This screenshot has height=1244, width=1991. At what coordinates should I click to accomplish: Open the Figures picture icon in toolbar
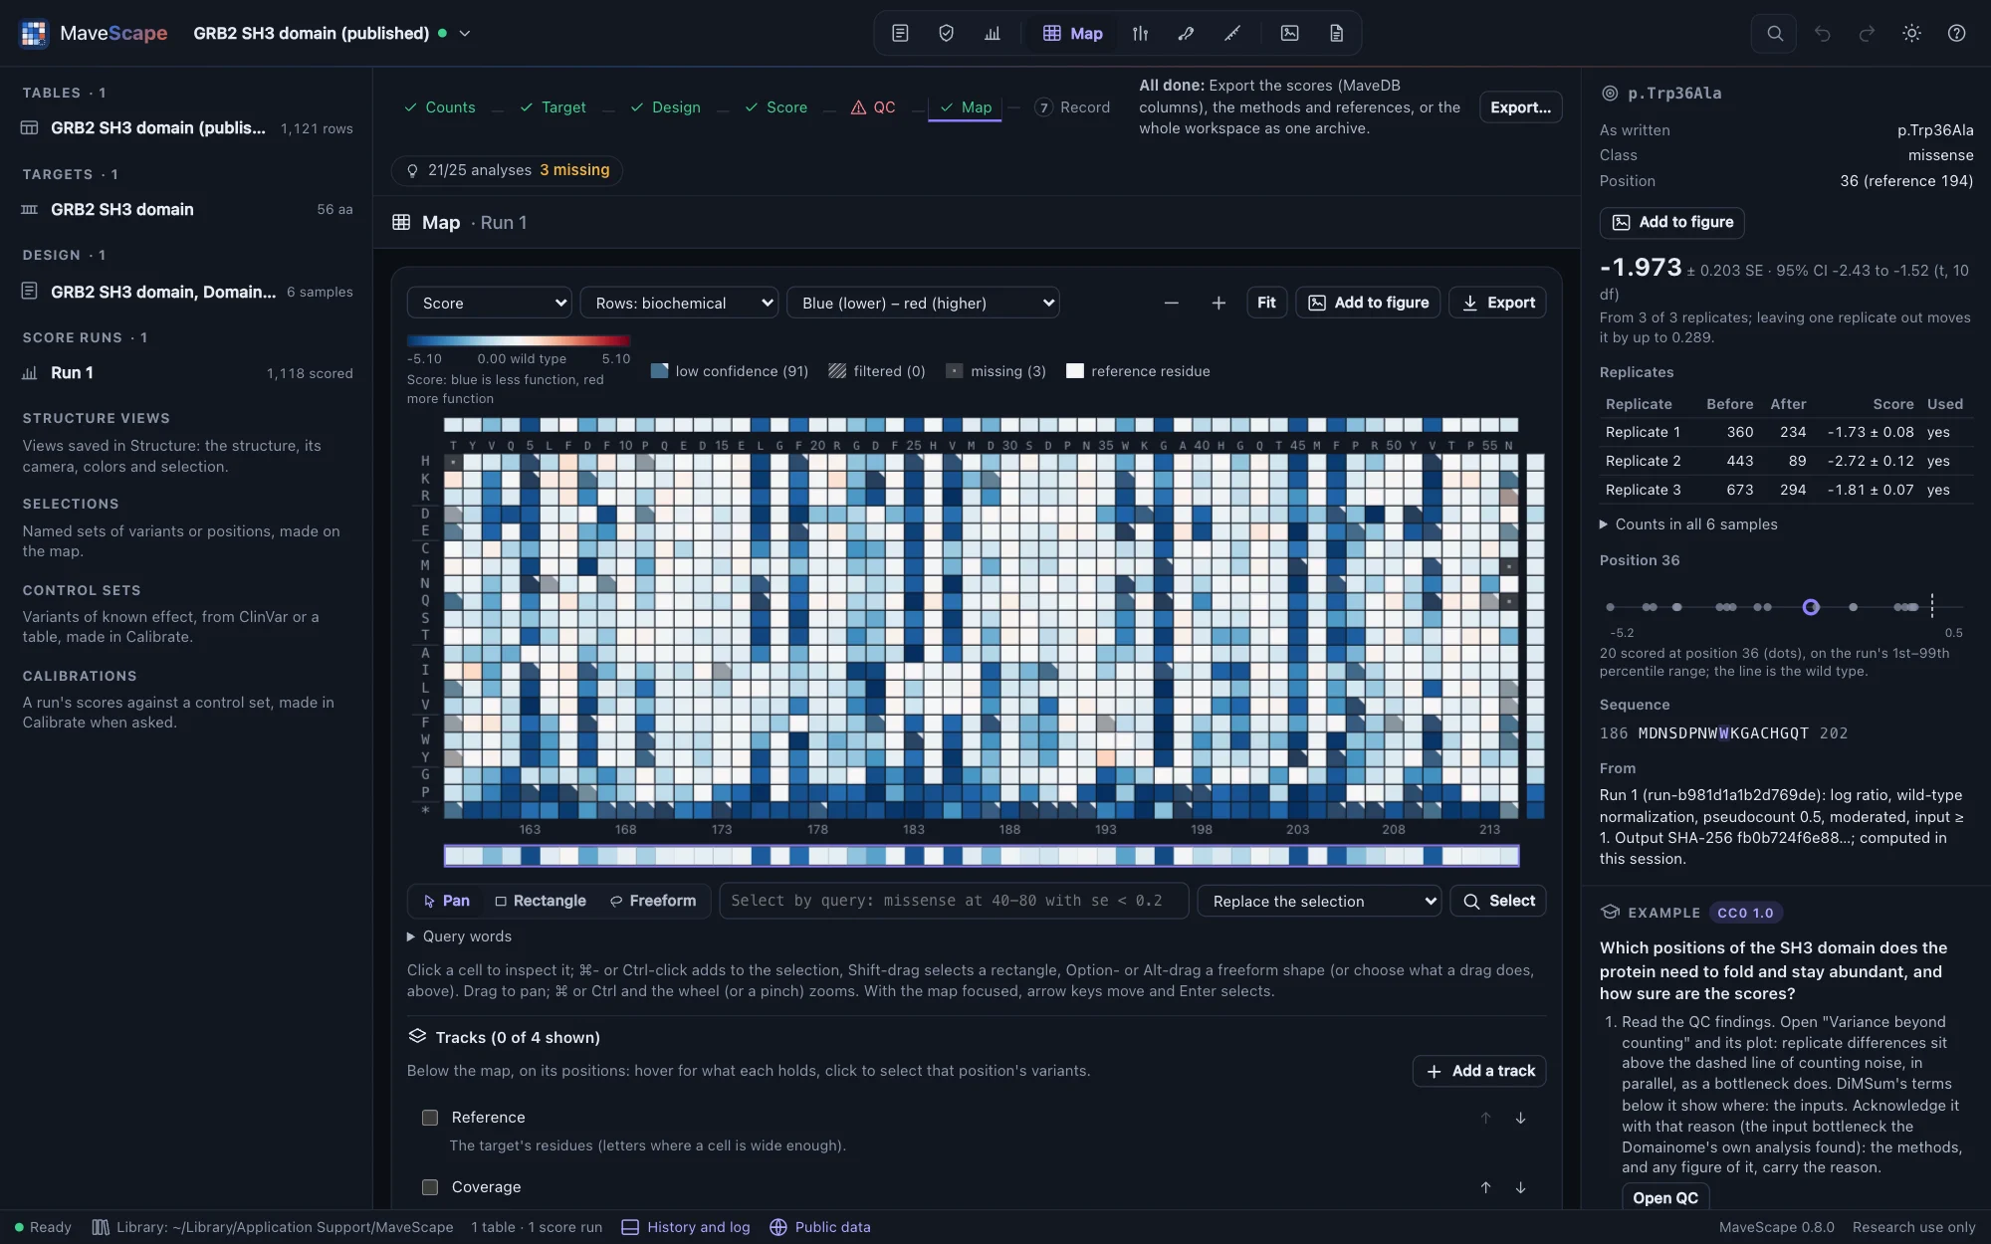coord(1289,33)
